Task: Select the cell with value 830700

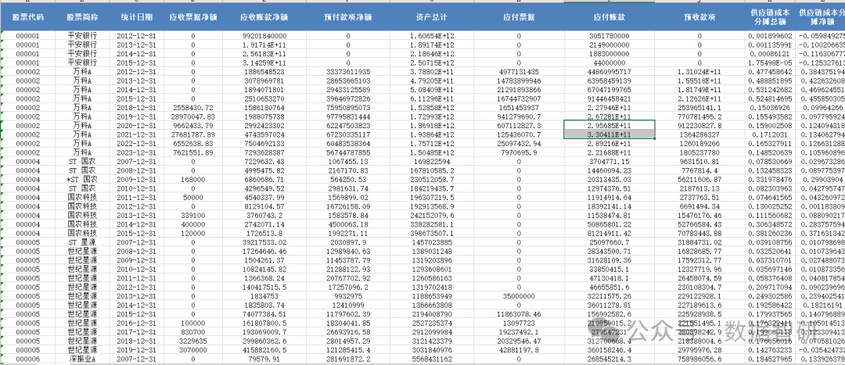Action: (x=193, y=332)
